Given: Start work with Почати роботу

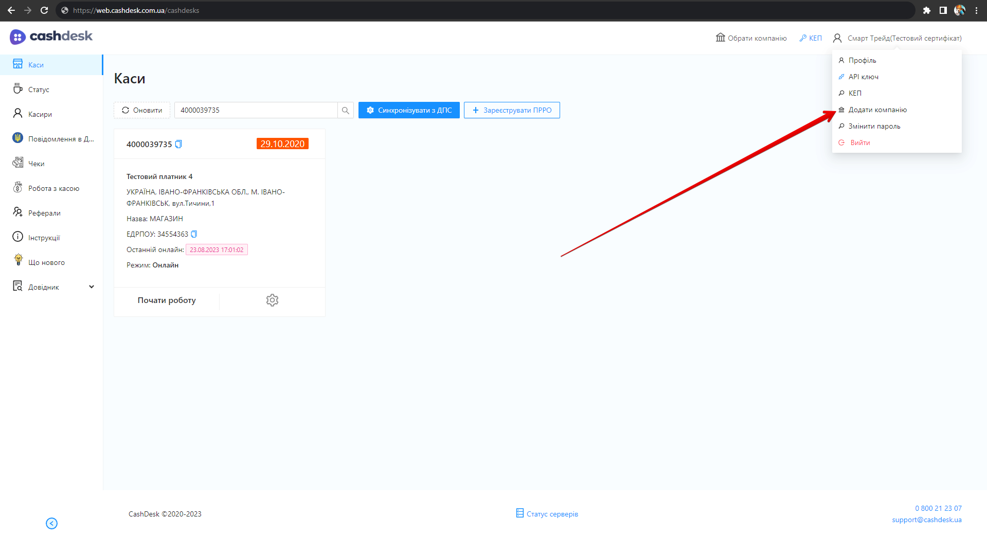Looking at the screenshot, I should pyautogui.click(x=167, y=300).
